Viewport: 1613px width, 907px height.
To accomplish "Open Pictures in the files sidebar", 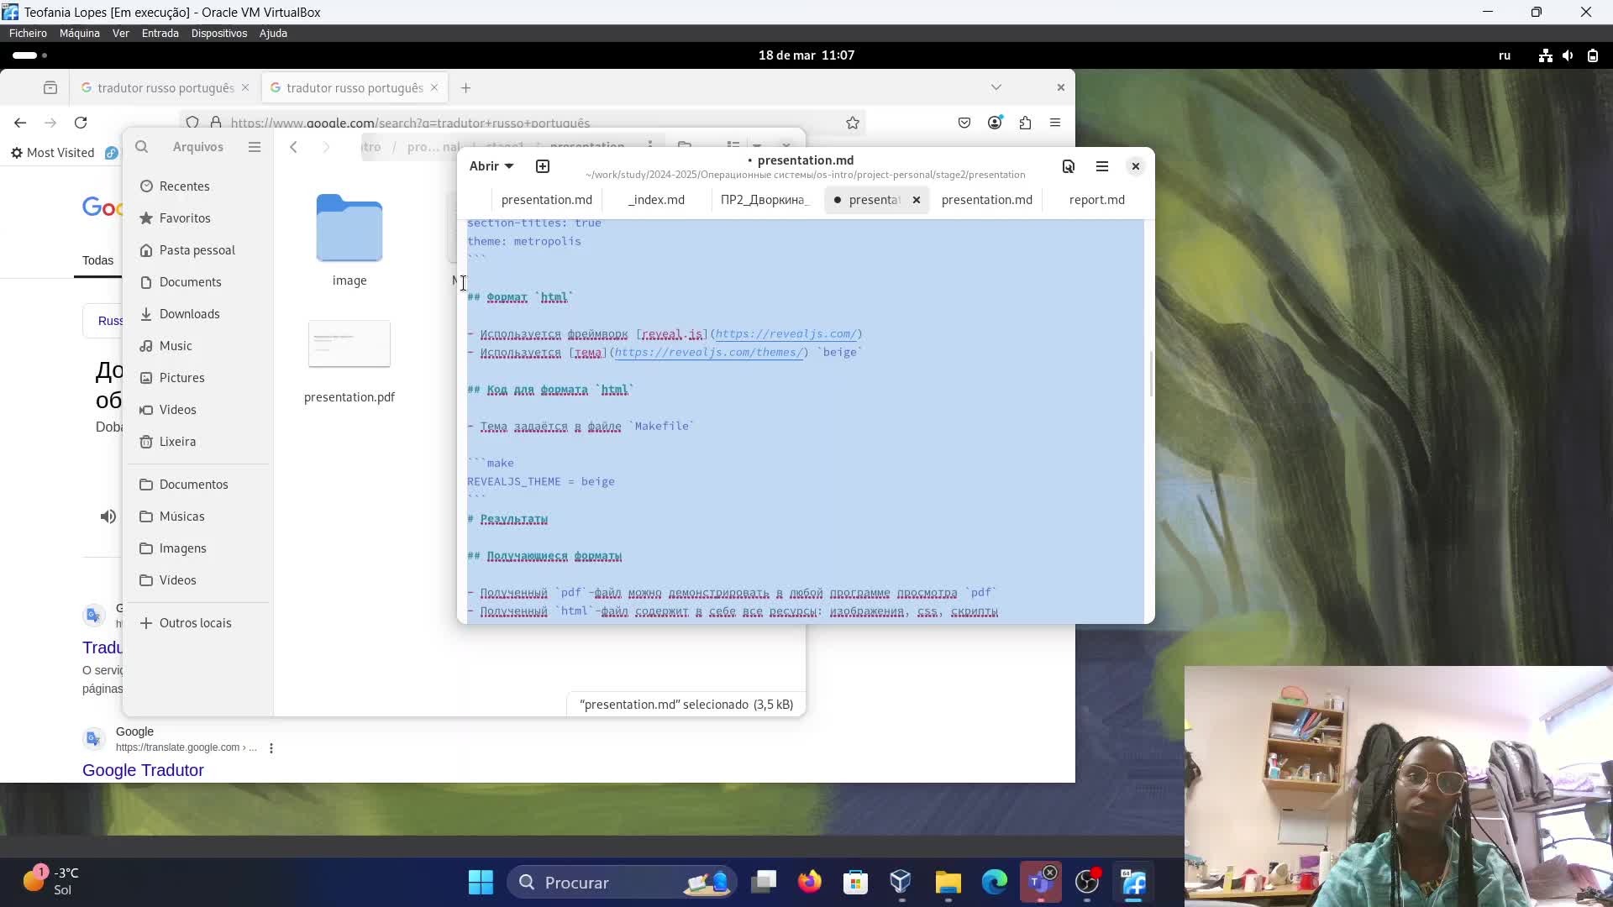I will (x=198, y=378).
